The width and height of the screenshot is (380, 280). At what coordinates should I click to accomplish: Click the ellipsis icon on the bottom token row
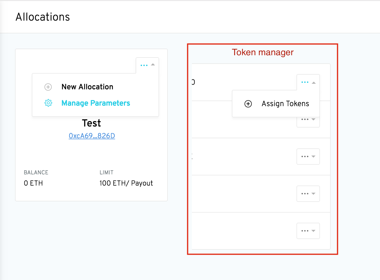tap(305, 231)
